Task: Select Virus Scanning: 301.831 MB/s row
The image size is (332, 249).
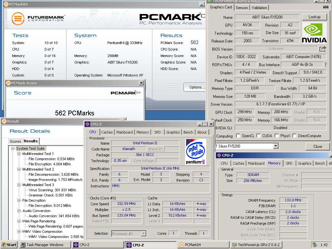Action: tap(52, 190)
